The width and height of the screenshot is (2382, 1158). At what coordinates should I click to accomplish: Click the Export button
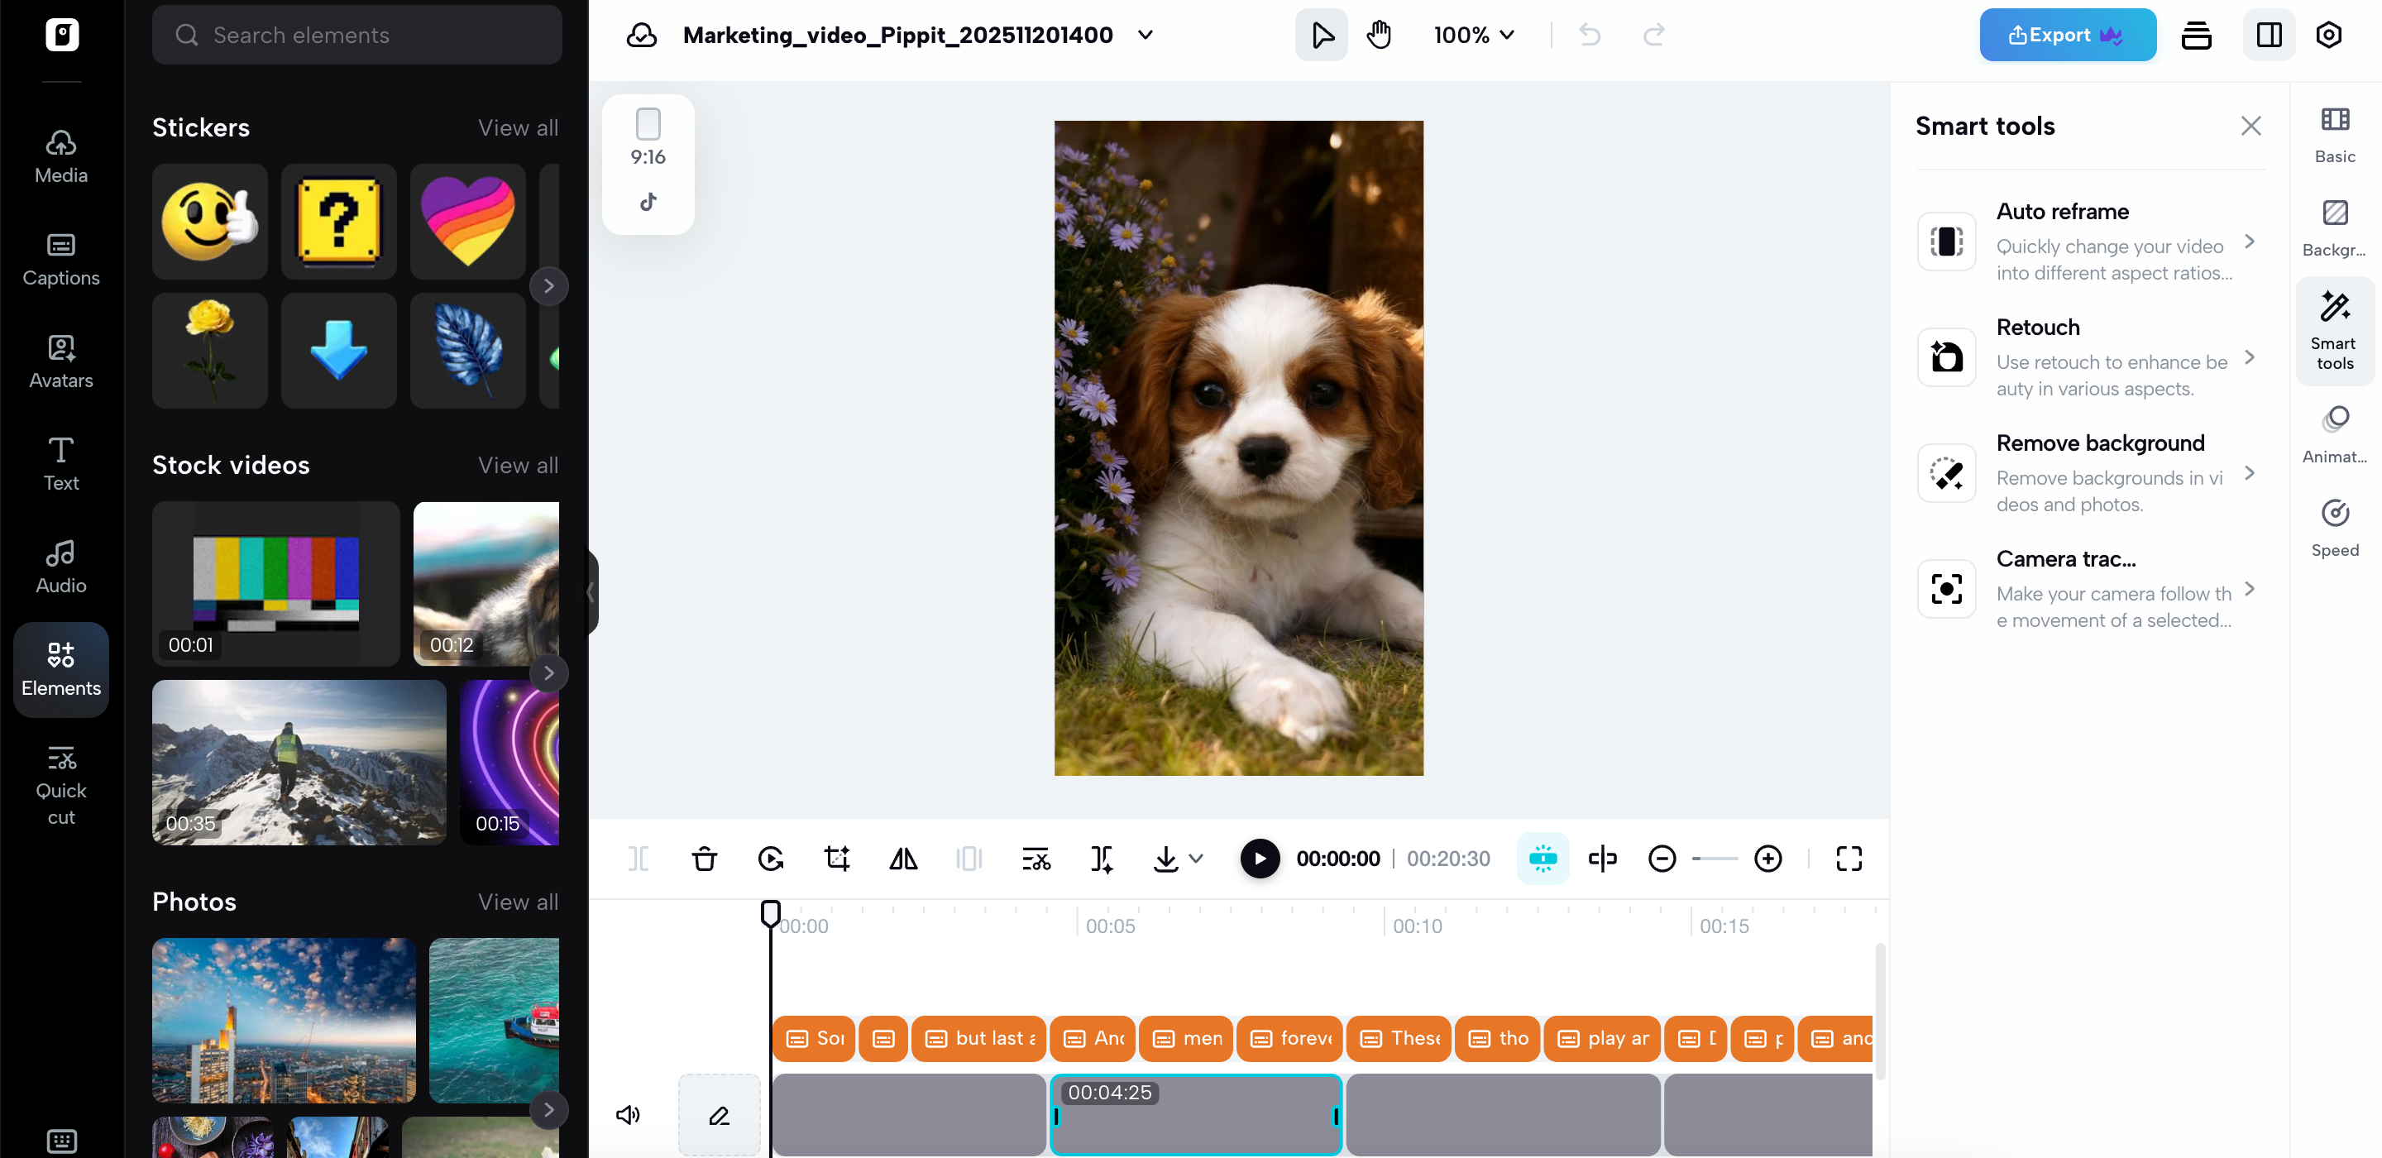coord(2068,34)
